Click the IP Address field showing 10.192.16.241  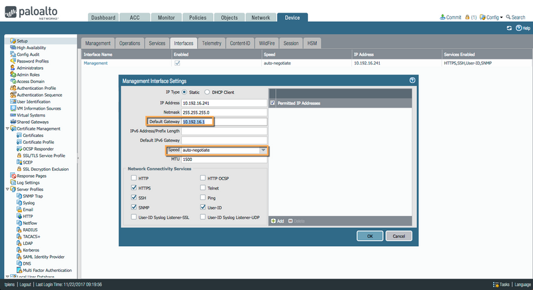tap(225, 103)
